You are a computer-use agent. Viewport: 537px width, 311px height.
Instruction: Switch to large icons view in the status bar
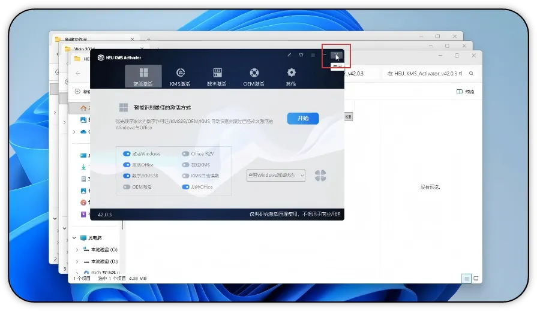(476, 279)
